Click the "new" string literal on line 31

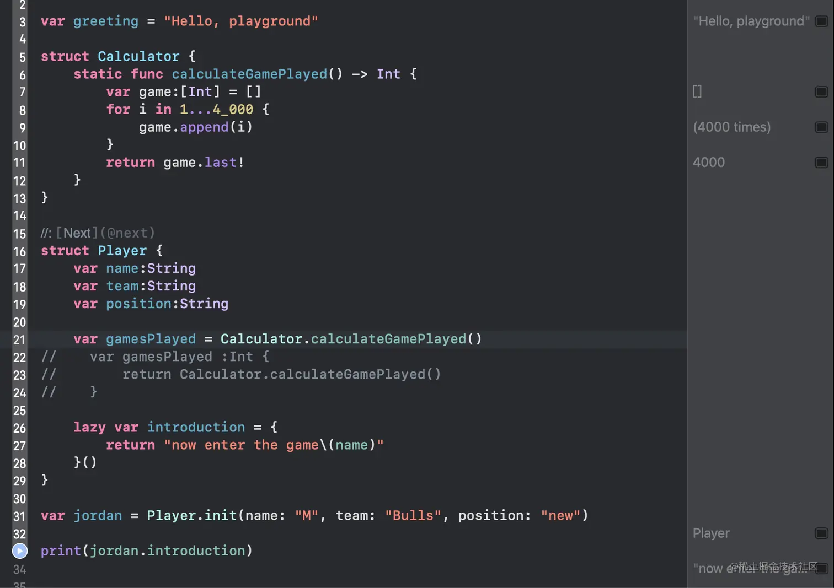tap(560, 515)
